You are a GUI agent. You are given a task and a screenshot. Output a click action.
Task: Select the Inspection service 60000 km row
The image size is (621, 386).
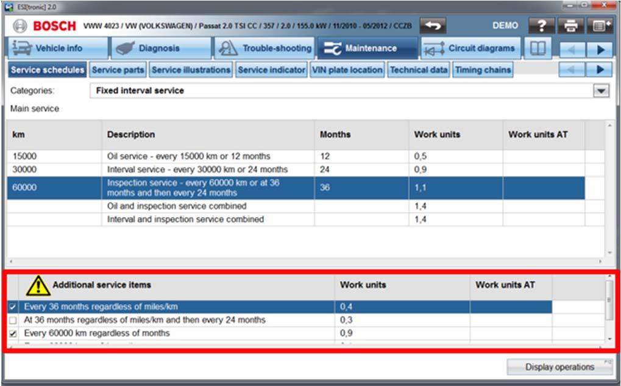click(x=296, y=188)
